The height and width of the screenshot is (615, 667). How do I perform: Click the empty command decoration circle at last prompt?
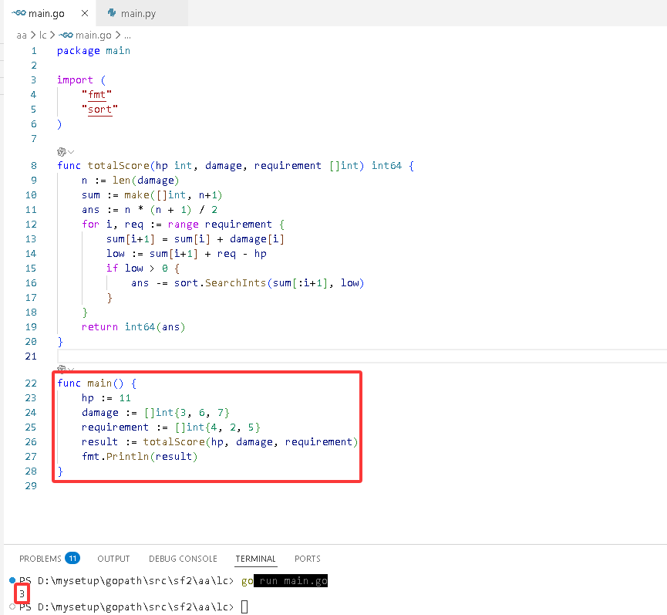[12, 607]
